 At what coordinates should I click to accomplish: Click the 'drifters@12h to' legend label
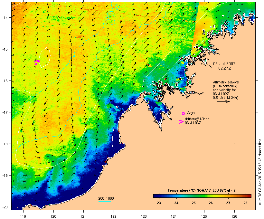[x=197, y=119]
